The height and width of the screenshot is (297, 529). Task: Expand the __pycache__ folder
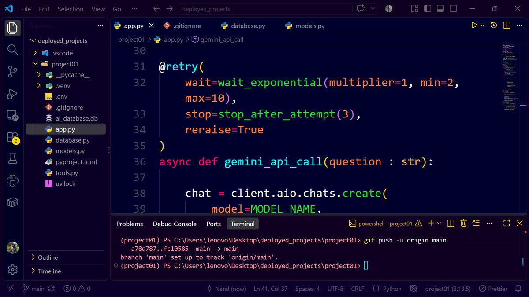click(39, 75)
